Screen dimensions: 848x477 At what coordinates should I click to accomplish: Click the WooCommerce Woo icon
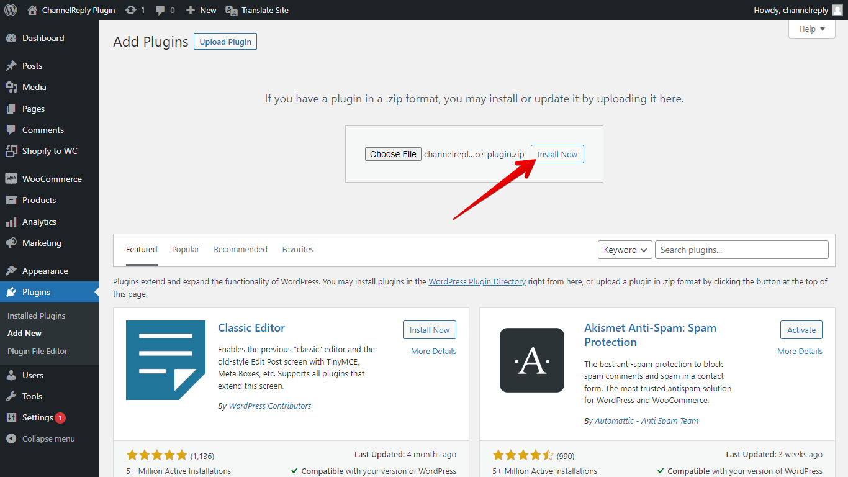(x=11, y=179)
